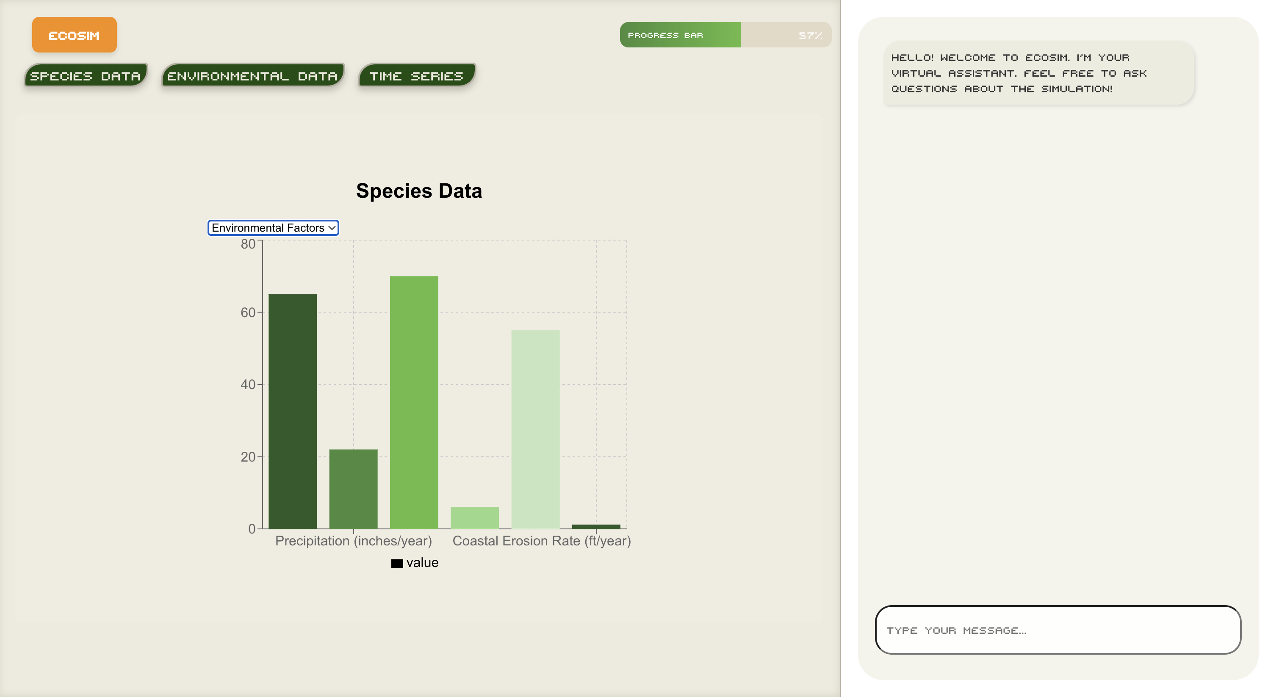
Task: Click the tallest green bar
Action: pyautogui.click(x=414, y=402)
